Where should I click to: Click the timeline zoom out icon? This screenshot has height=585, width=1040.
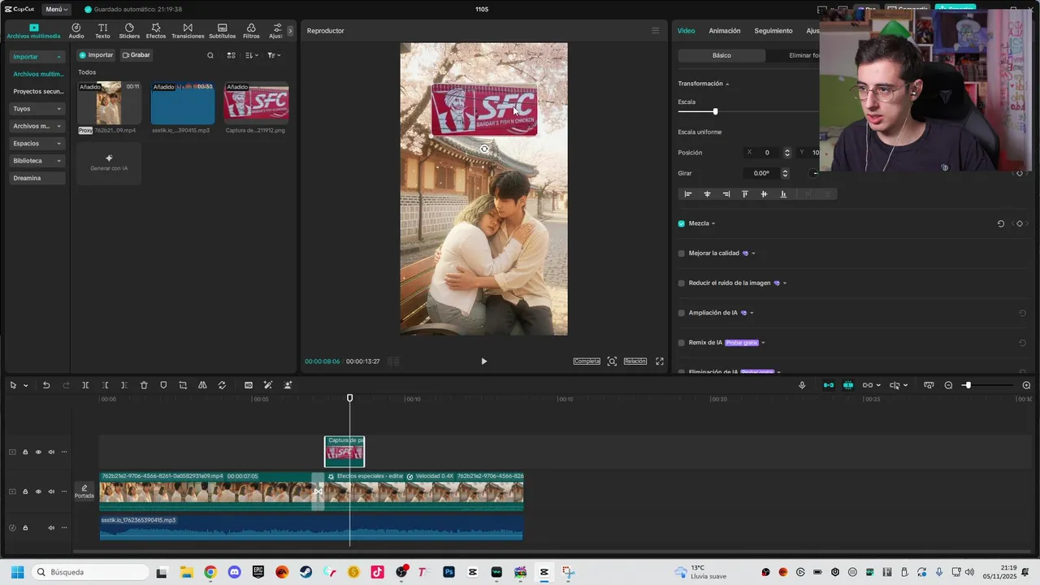[948, 385]
